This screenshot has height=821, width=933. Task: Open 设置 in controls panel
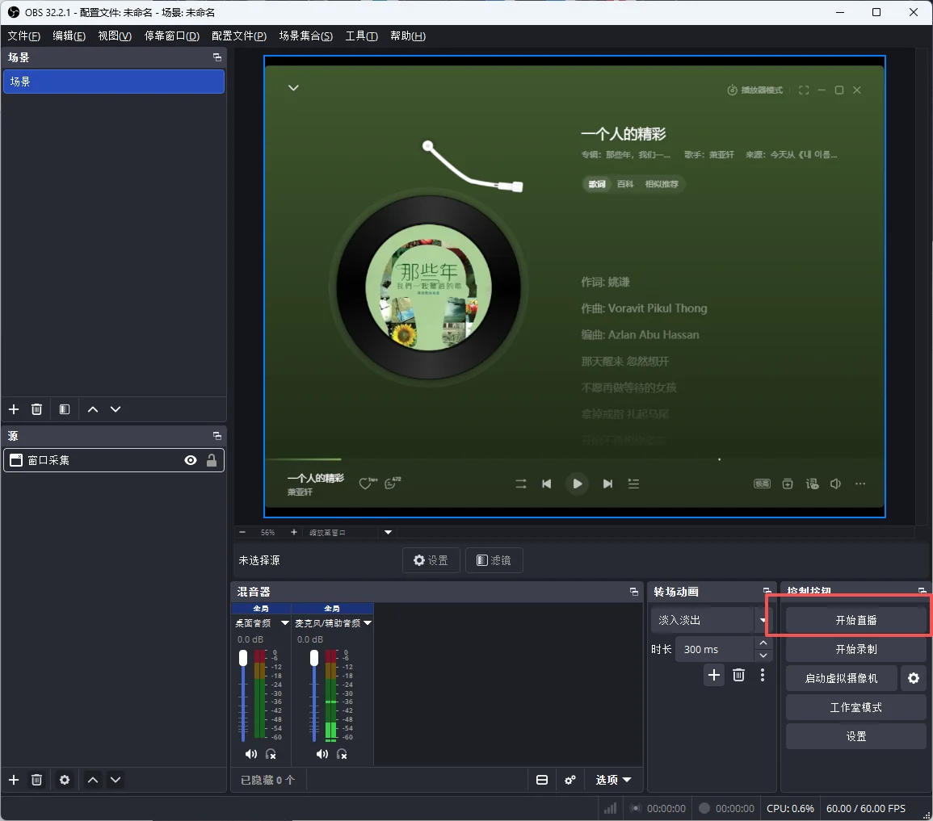point(855,736)
